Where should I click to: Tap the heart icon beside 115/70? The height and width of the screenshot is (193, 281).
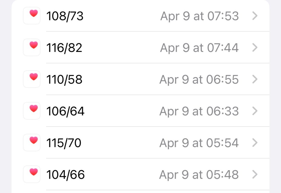coord(32,142)
